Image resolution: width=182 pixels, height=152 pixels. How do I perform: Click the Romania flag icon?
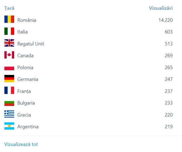click(9, 20)
